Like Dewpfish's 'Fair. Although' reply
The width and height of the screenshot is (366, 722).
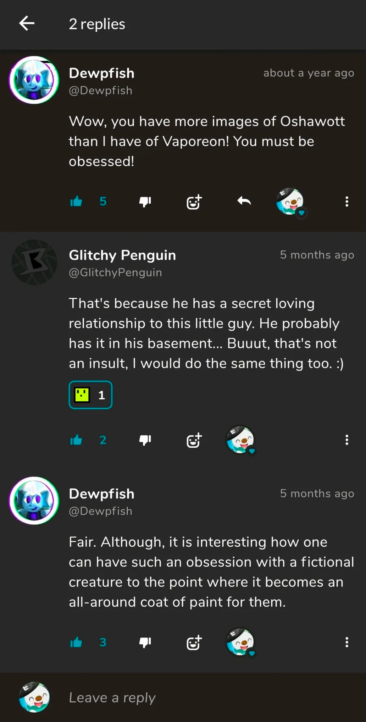(x=76, y=642)
